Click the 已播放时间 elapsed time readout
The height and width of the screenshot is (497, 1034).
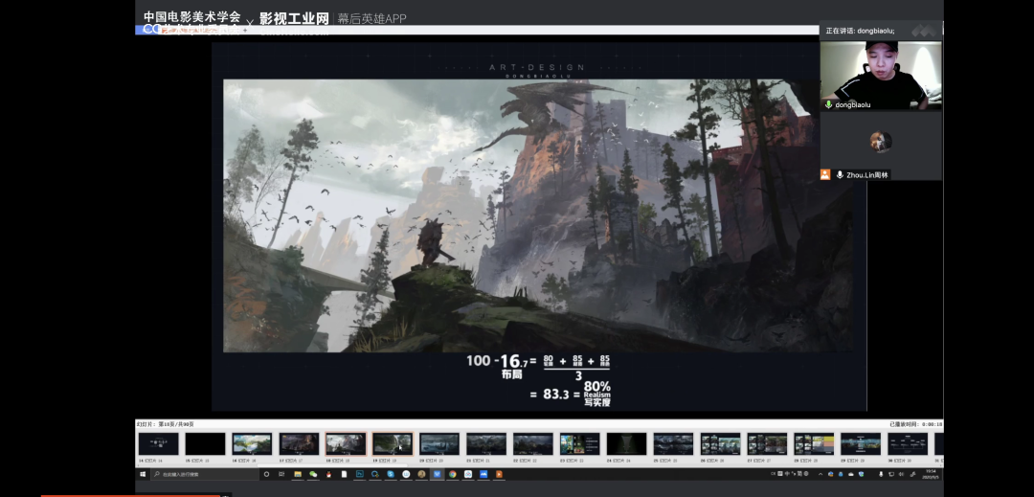coord(916,424)
